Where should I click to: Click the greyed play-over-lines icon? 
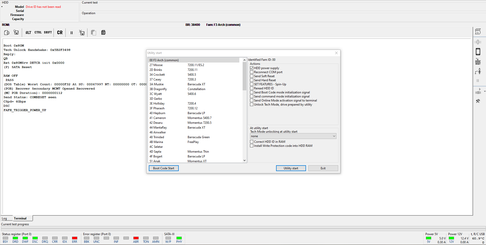[x=478, y=91]
